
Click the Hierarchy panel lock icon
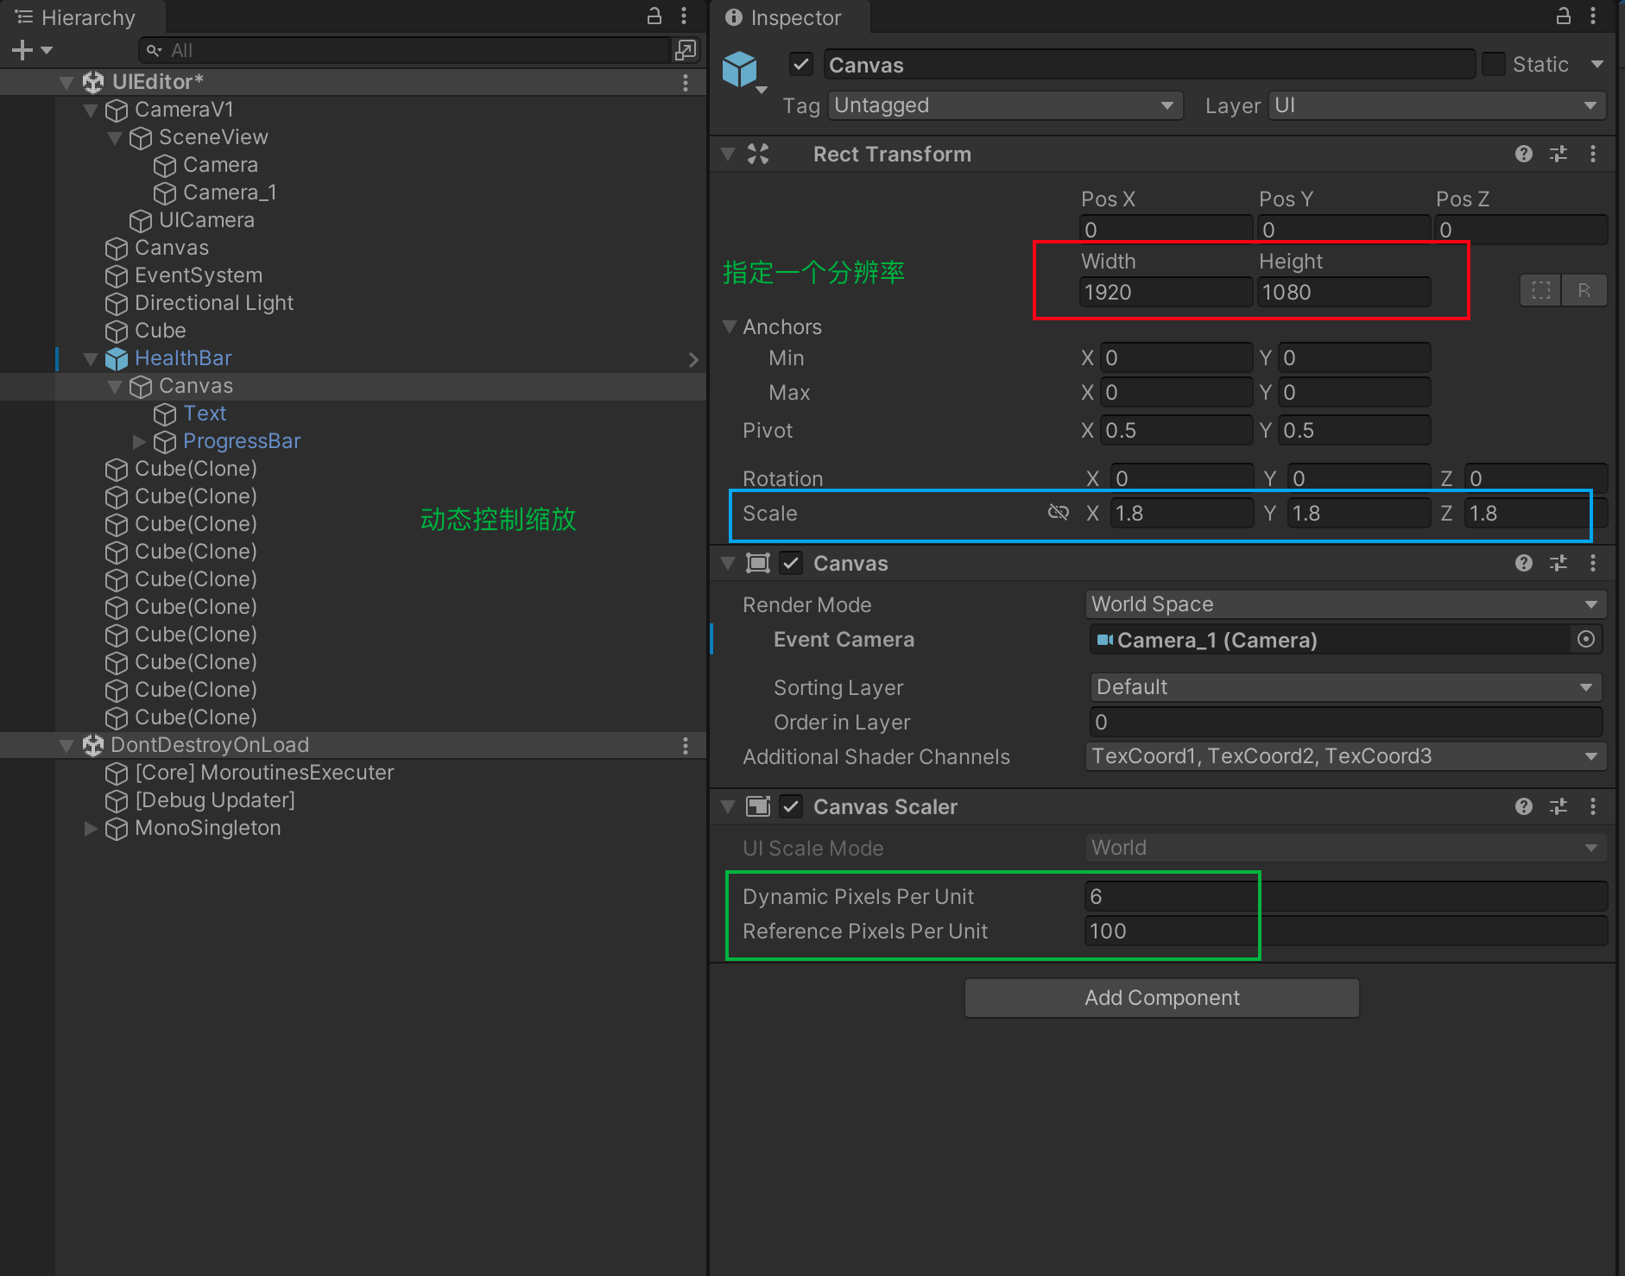click(654, 16)
